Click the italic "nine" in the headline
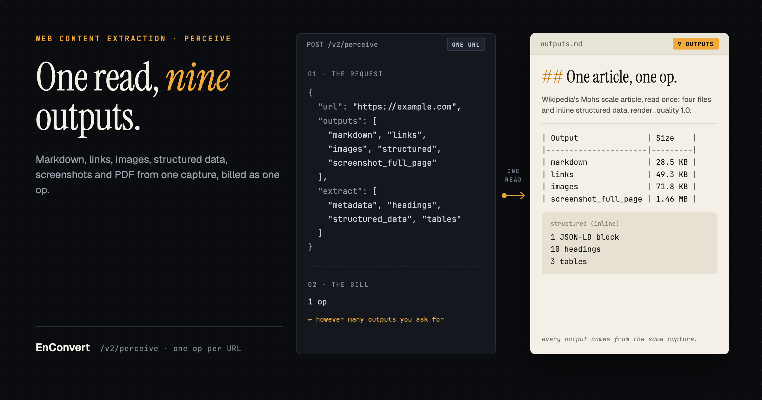Screen dimensions: 762x400 click(x=198, y=78)
